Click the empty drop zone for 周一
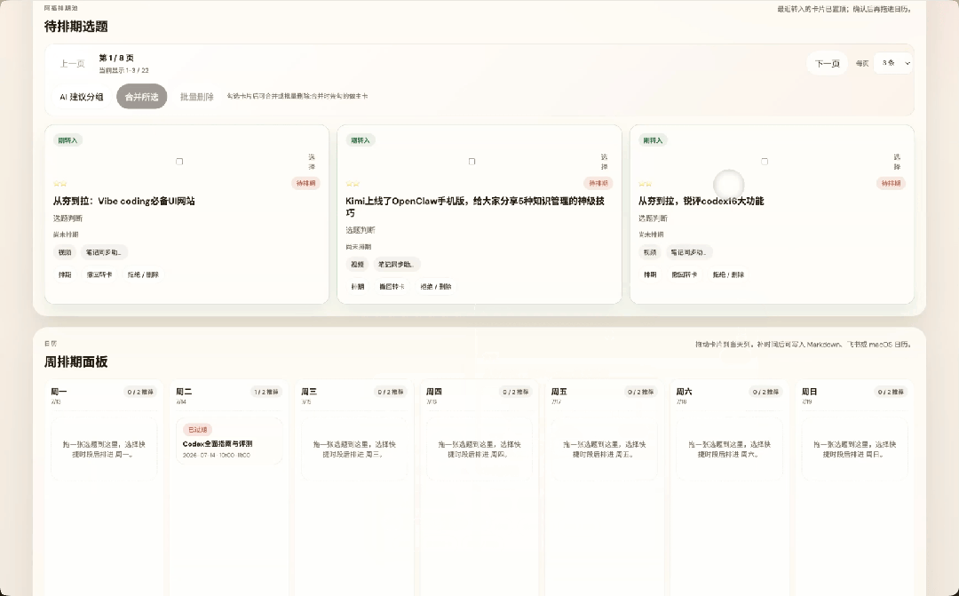The width and height of the screenshot is (959, 596). coord(104,449)
